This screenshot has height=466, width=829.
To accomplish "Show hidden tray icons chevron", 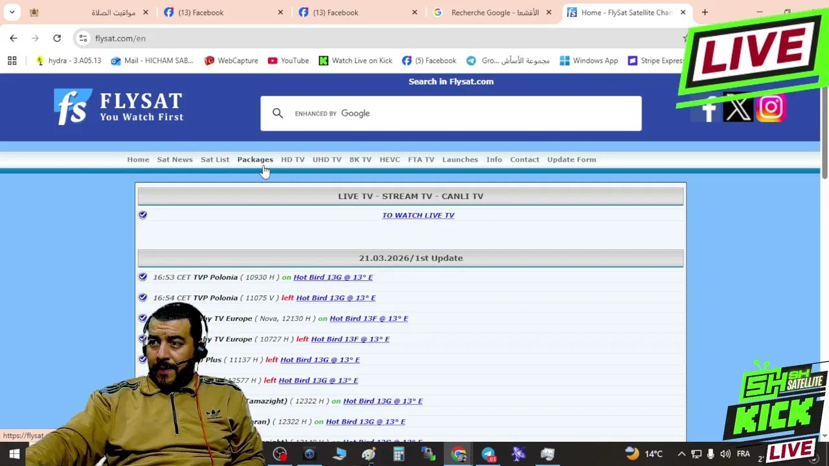I will pyautogui.click(x=681, y=454).
